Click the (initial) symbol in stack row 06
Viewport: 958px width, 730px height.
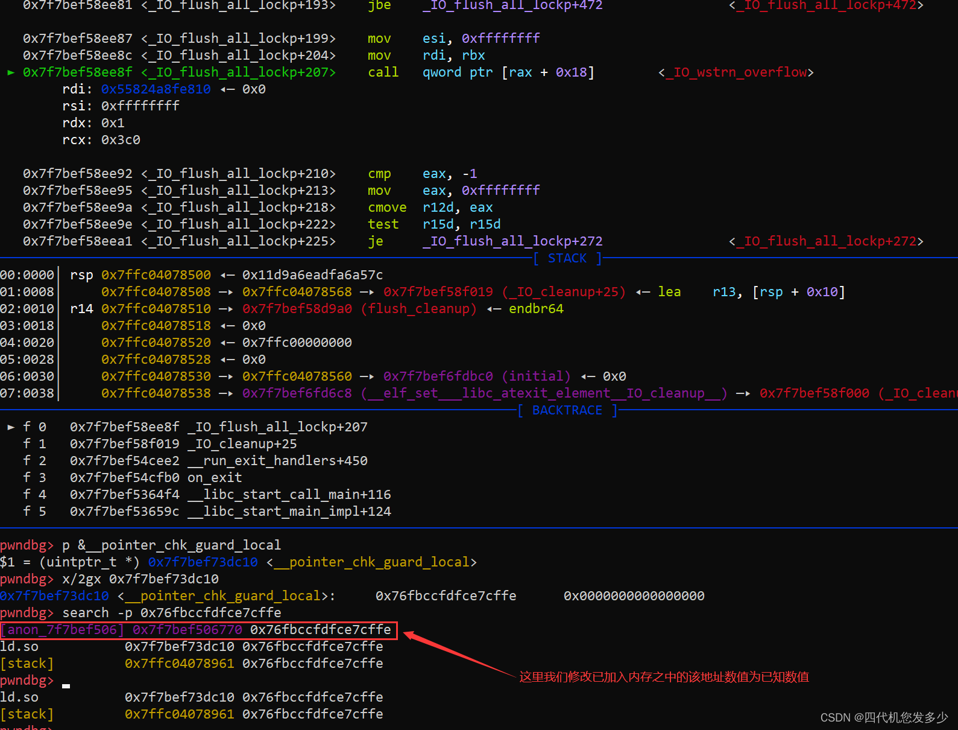[536, 376]
